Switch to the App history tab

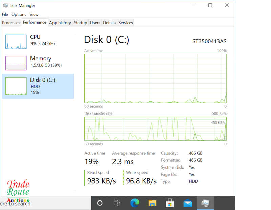click(60, 23)
